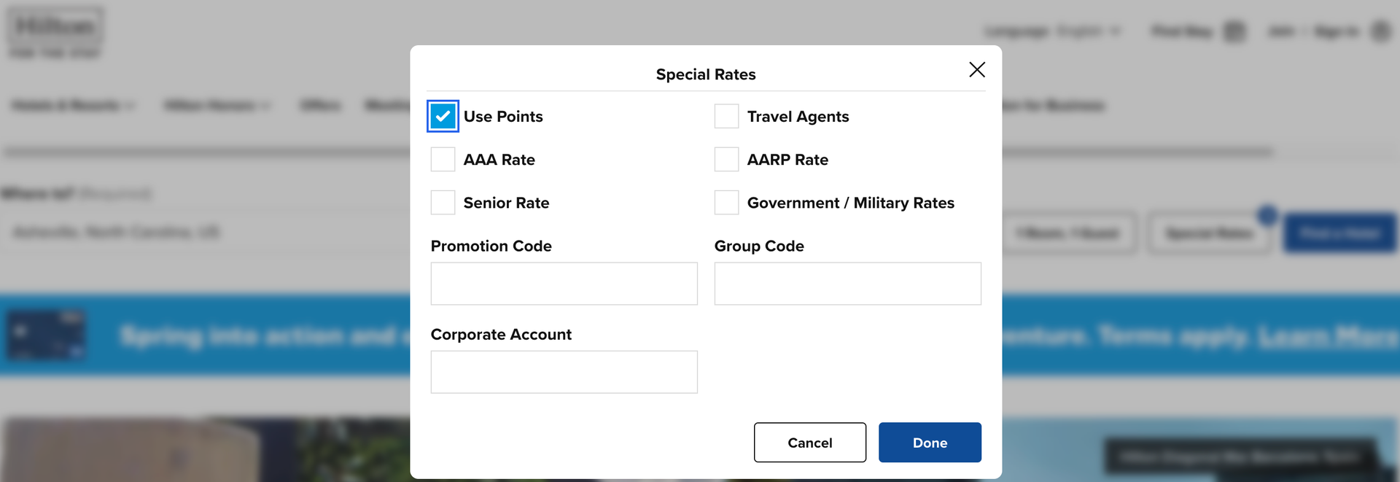1400x482 pixels.
Task: Click the Special Rates badge indicator
Action: (x=1267, y=214)
